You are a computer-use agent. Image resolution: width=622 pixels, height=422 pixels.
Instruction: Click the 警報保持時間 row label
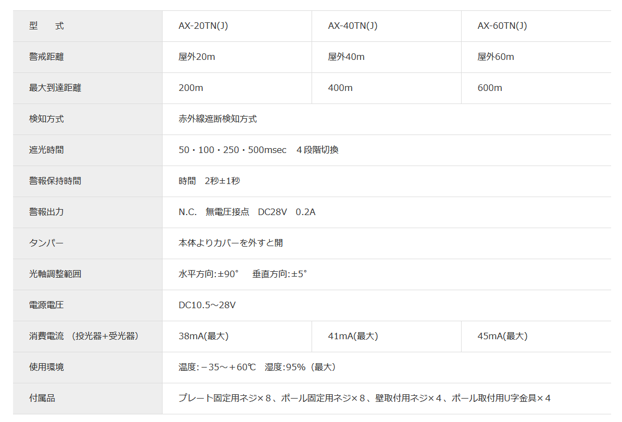pyautogui.click(x=55, y=181)
